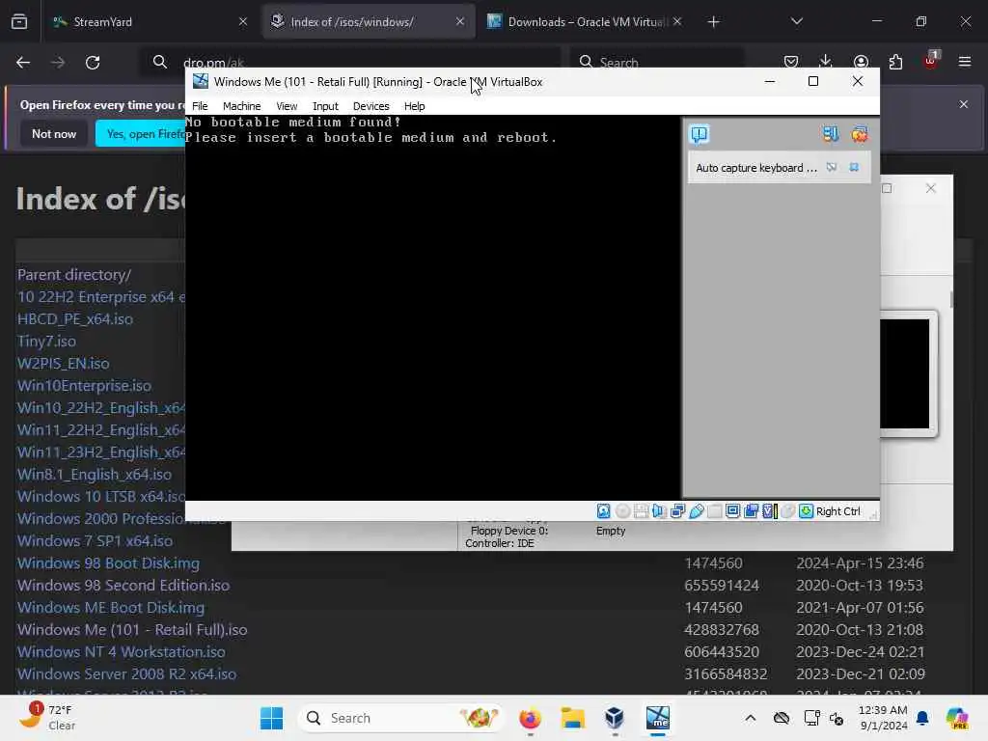Click the uBlock Origin extension icon

click(931, 61)
